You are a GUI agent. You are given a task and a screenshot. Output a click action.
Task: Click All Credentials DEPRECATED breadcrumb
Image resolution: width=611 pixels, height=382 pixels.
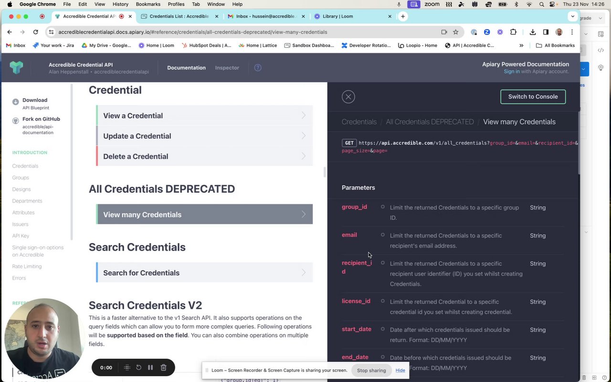430,122
